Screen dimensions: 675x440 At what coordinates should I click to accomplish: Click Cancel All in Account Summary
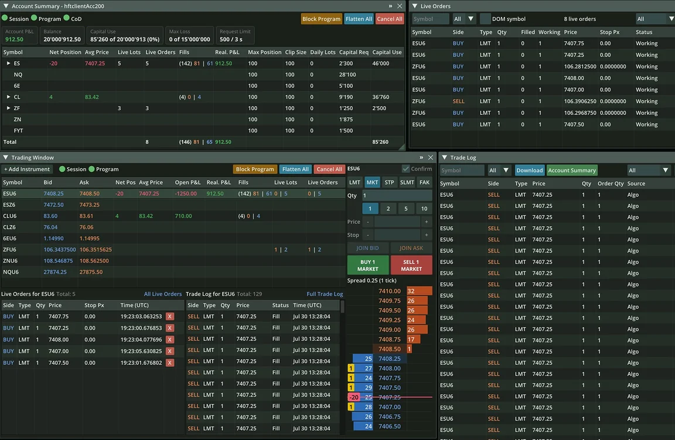point(390,19)
